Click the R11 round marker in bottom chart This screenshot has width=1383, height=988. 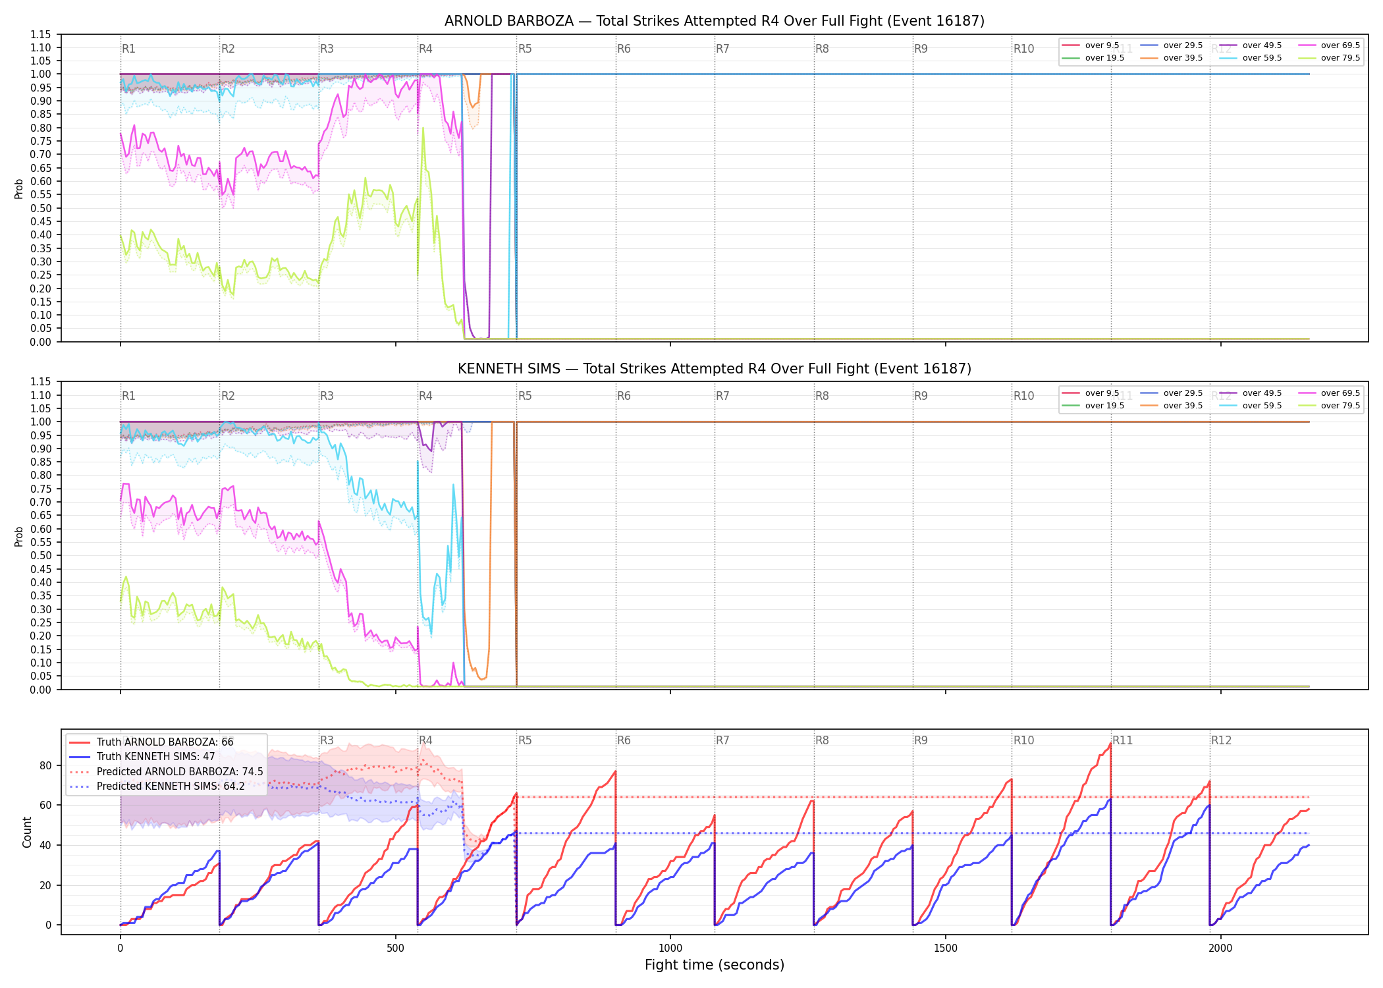[x=1123, y=740]
